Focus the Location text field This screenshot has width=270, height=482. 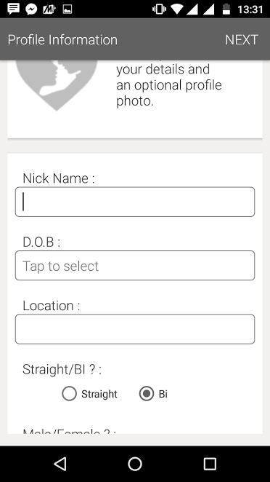[135, 329]
